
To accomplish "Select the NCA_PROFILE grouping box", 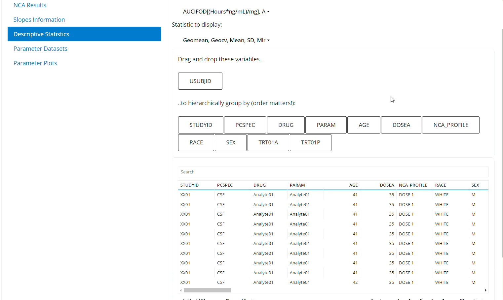I will [450, 125].
